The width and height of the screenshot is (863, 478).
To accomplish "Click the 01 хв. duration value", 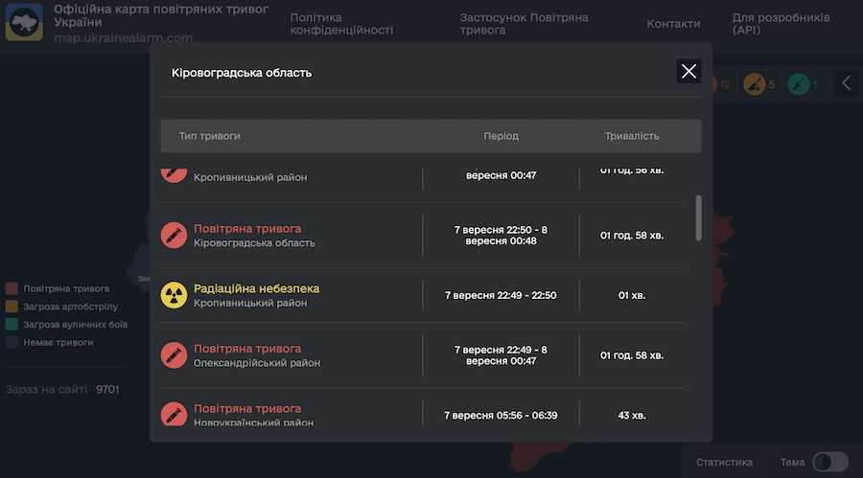I will (x=631, y=295).
